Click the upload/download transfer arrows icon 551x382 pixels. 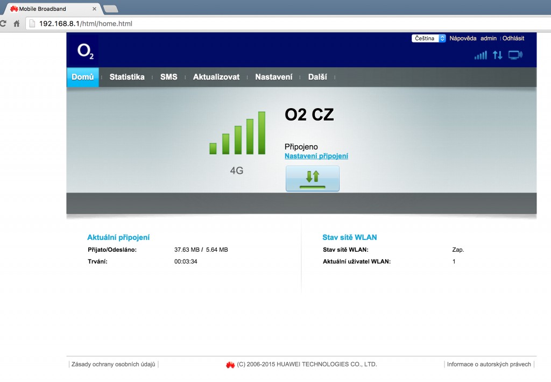498,55
